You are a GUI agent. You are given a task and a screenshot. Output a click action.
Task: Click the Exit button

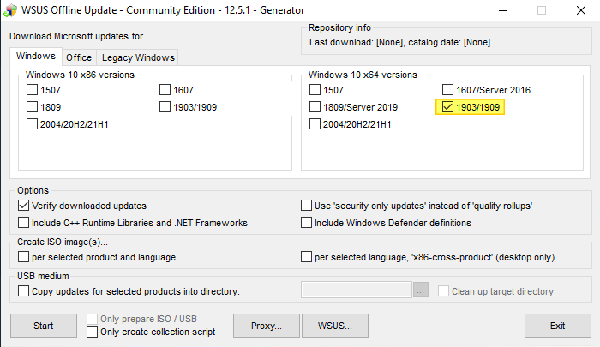(x=557, y=326)
